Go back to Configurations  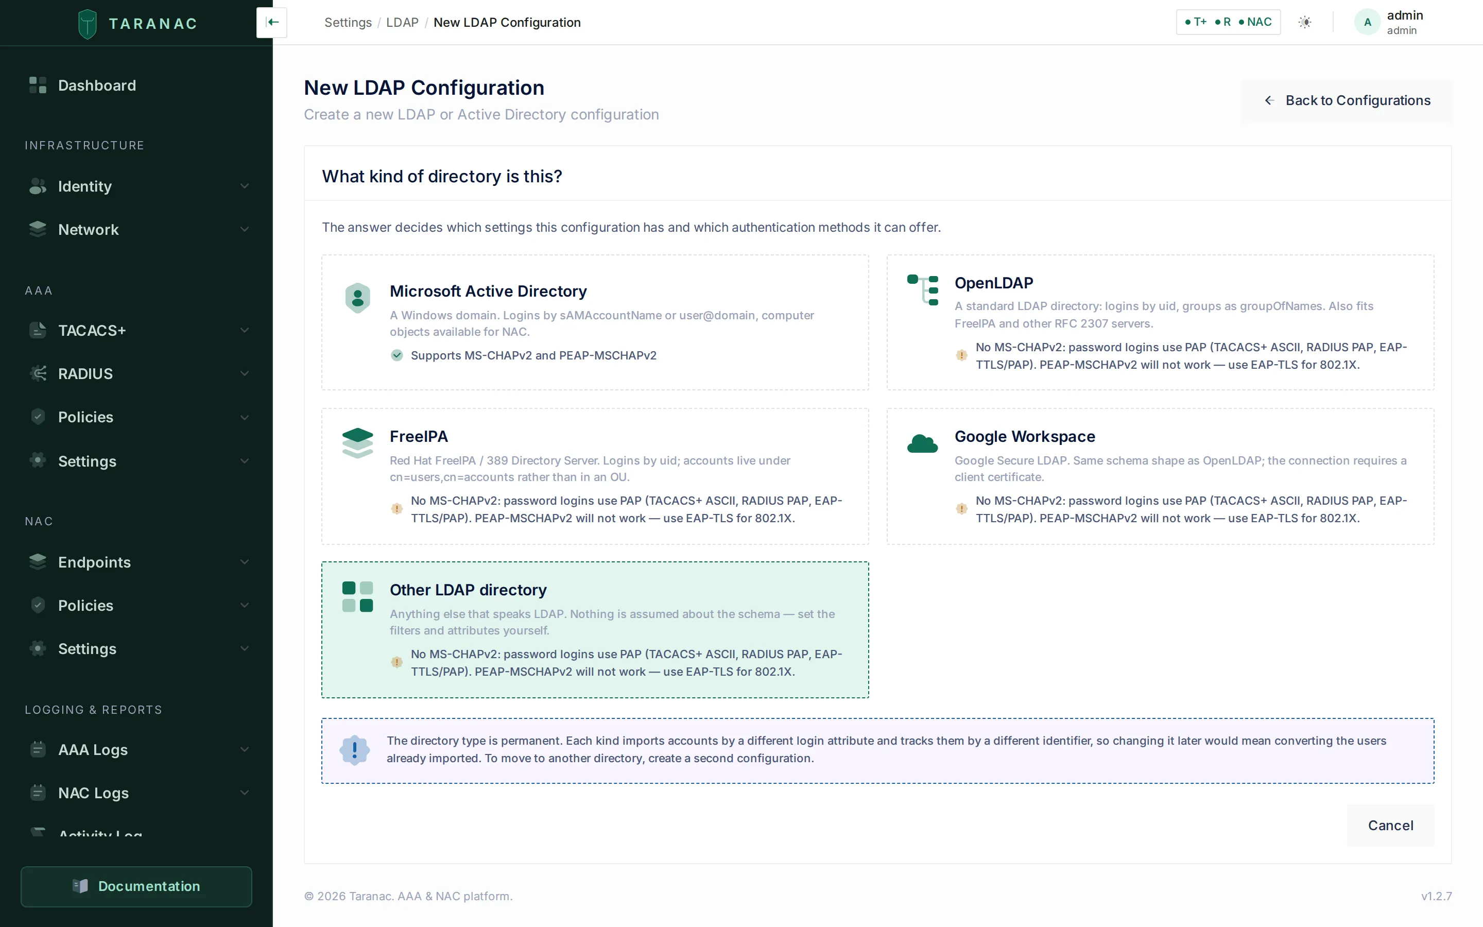[1347, 100]
